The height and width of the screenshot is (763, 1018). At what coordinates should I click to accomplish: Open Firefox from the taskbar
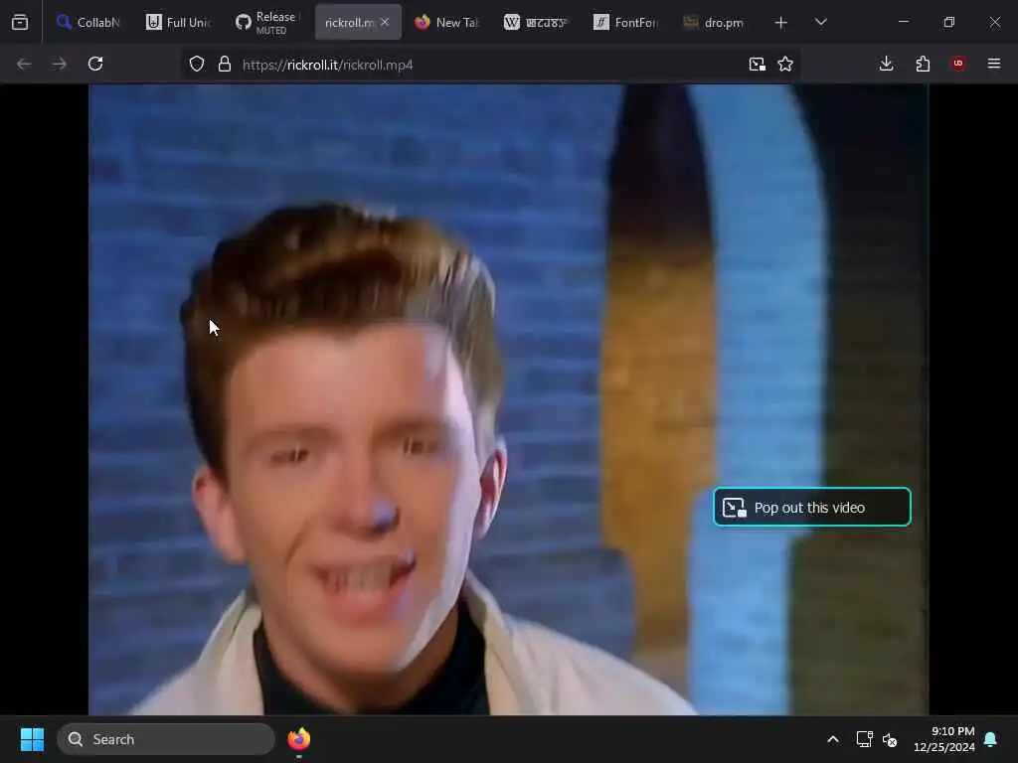[299, 739]
